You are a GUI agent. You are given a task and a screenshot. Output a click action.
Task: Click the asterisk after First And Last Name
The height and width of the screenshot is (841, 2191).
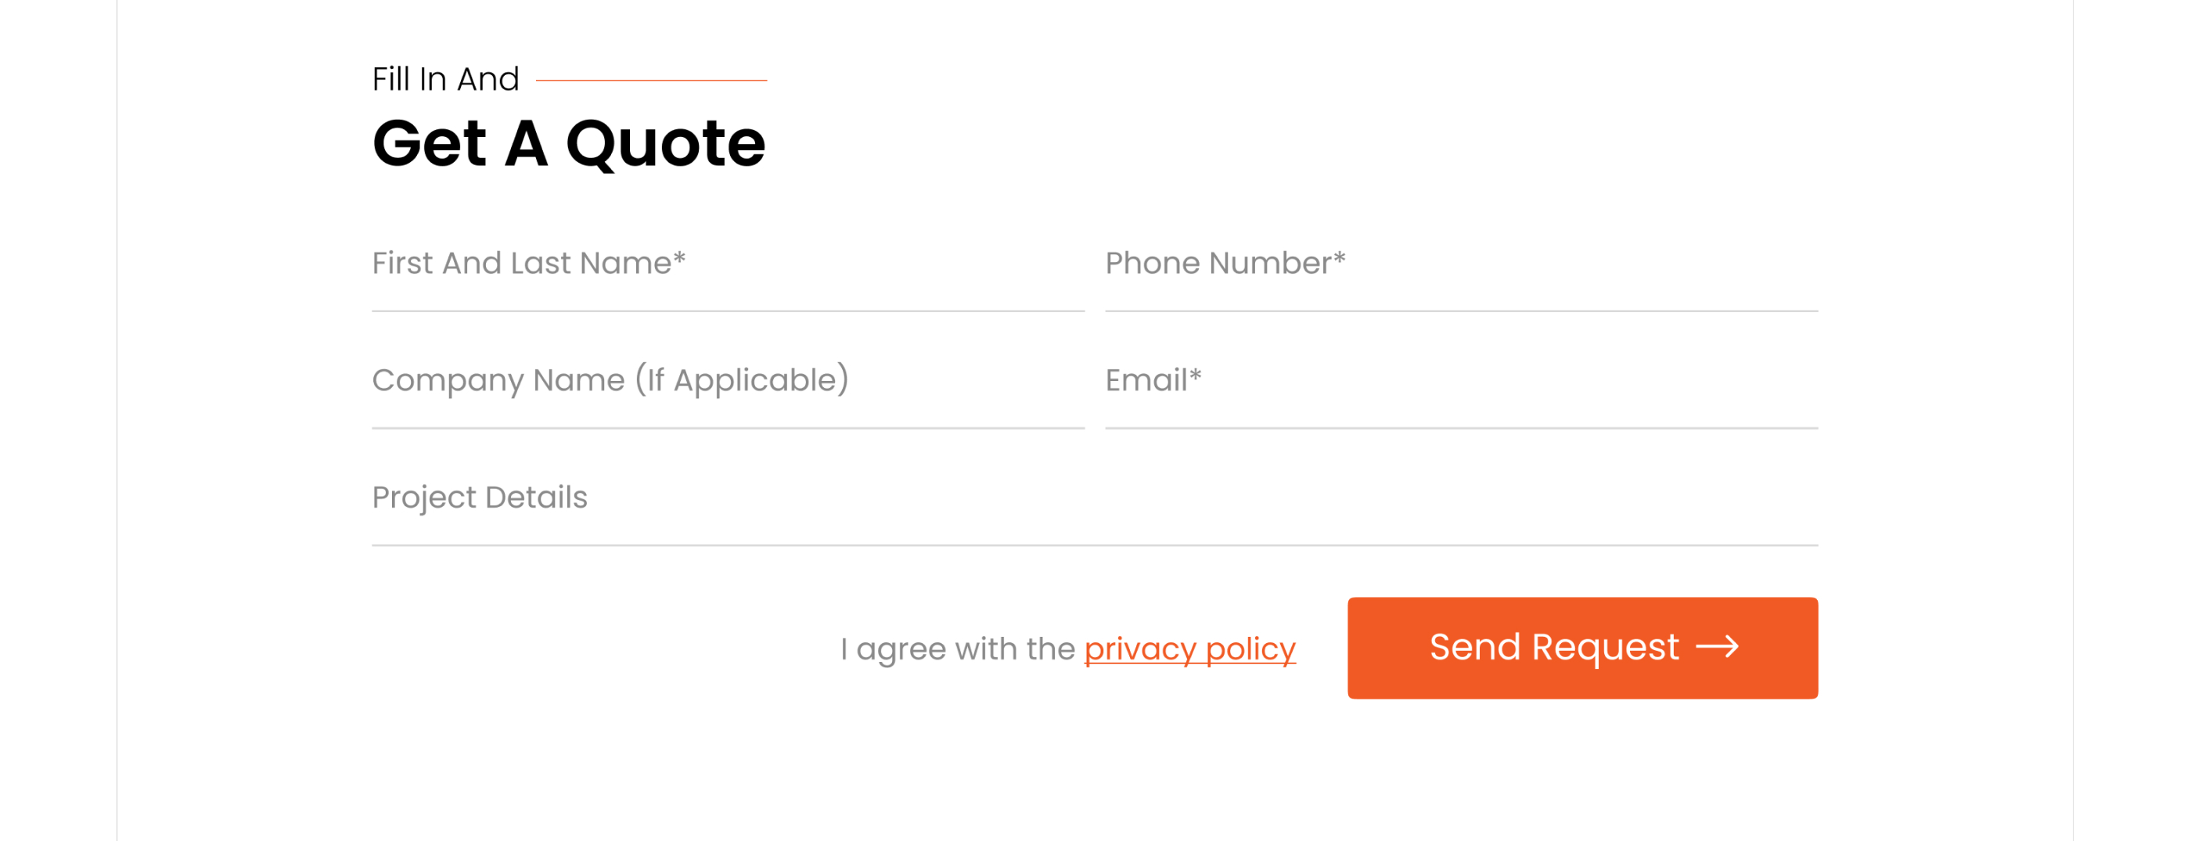(x=679, y=257)
